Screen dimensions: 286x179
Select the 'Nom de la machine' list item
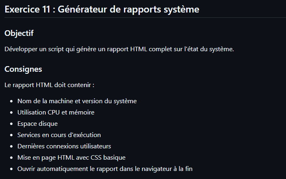click(x=77, y=101)
